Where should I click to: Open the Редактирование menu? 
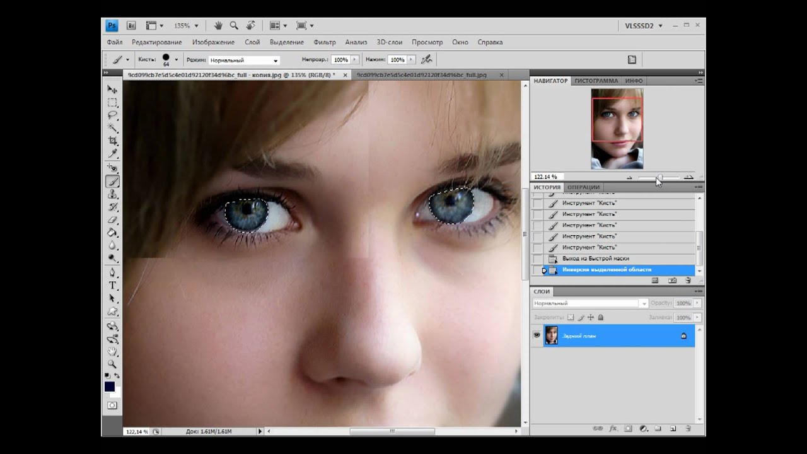click(x=157, y=42)
